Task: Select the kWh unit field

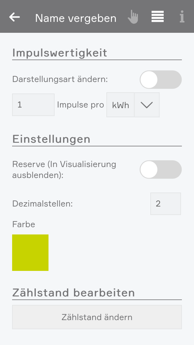Action: 120,105
